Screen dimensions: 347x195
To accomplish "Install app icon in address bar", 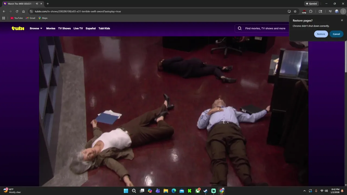I will point(289,11).
